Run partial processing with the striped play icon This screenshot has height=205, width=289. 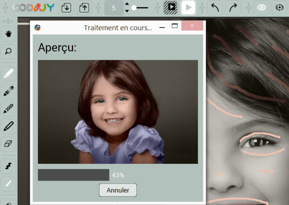pos(171,8)
